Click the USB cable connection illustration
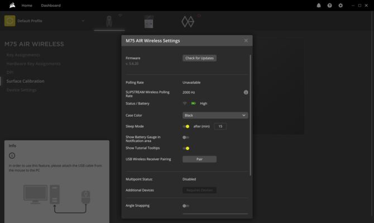Image resolution: width=374 pixels, height=223 pixels. point(57,198)
